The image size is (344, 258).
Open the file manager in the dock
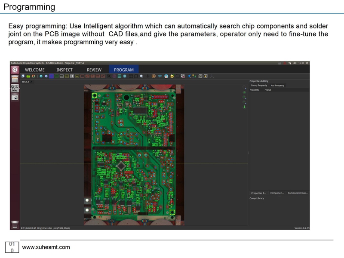click(x=15, y=79)
